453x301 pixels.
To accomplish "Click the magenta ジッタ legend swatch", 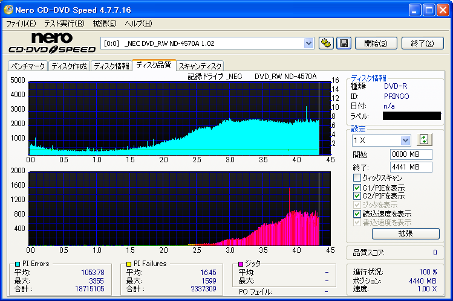I will pyautogui.click(x=241, y=264).
